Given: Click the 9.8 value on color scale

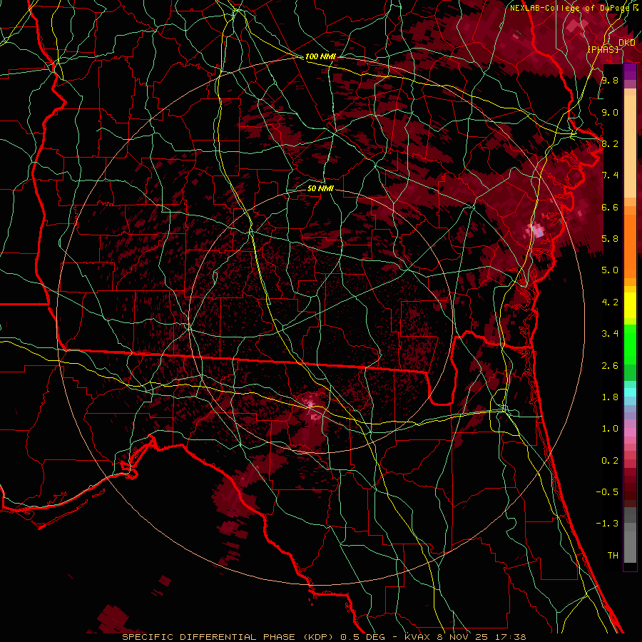Looking at the screenshot, I should 610,80.
